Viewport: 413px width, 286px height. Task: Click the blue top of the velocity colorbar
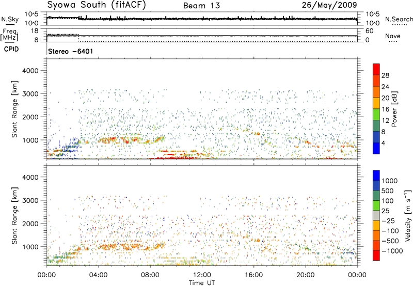376,176
